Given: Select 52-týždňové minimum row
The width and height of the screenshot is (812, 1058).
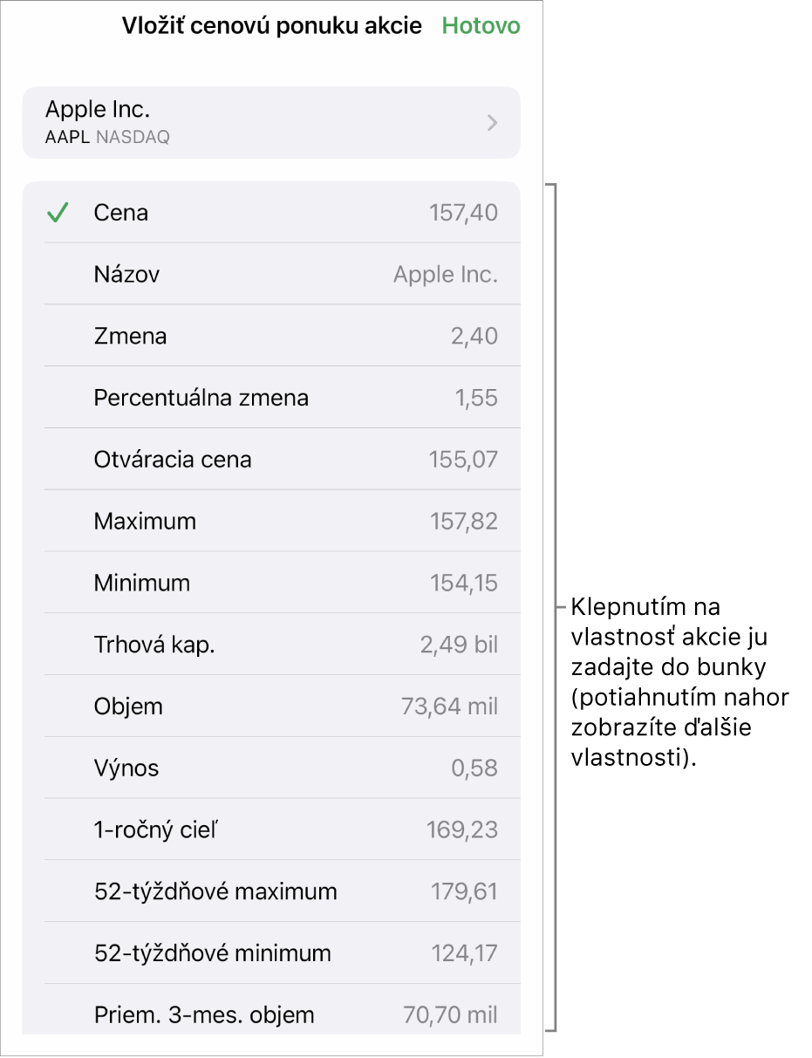Looking at the screenshot, I should [271, 953].
